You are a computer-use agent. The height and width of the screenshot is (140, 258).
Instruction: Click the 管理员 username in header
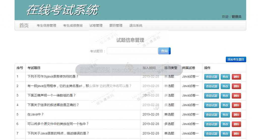coord(236,17)
